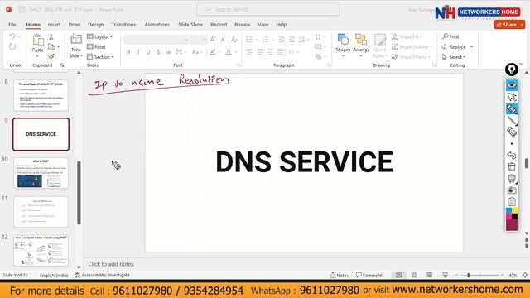Switch to Reading View icon
This screenshot has height=298, width=530.
[x=430, y=275]
